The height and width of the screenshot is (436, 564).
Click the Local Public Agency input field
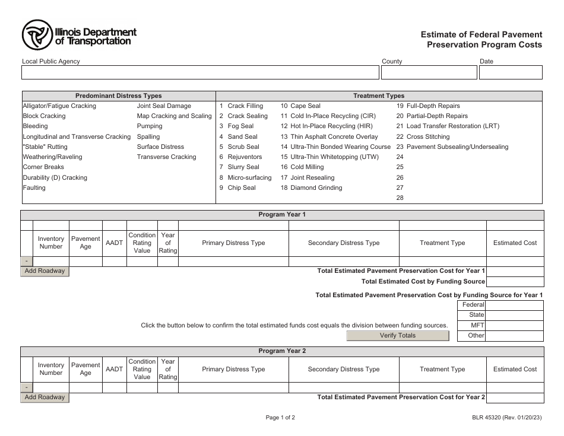pyautogui.click(x=200, y=72)
